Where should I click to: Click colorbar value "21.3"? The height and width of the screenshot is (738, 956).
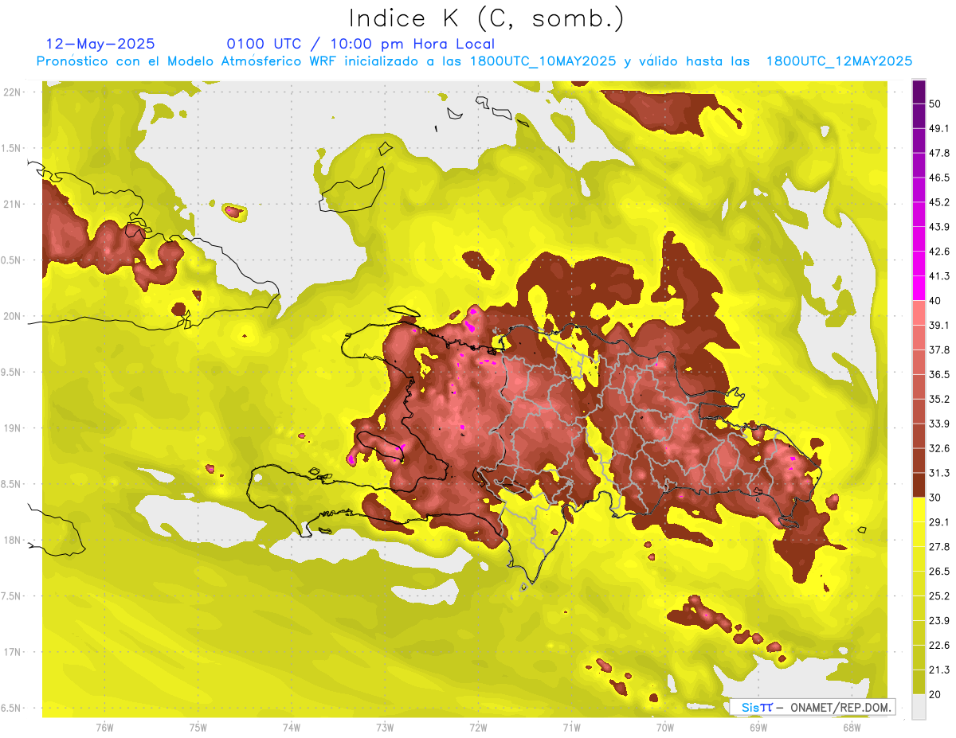938,670
